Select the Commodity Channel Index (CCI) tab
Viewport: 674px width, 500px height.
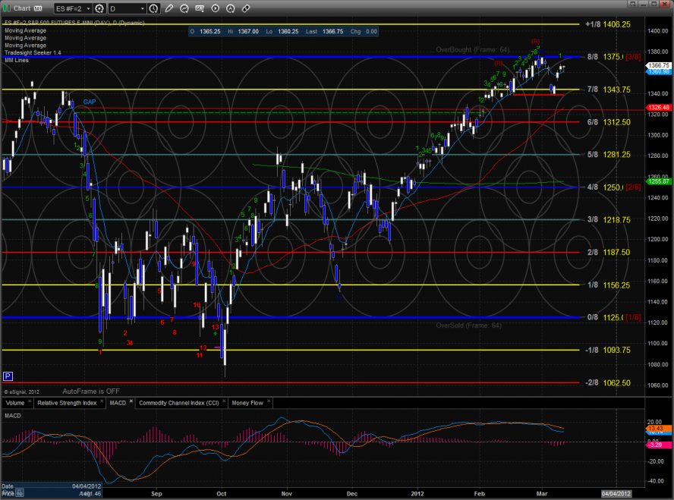[x=179, y=402]
